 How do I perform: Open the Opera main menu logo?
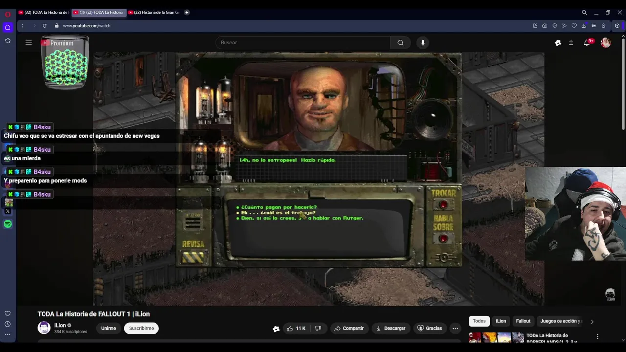[7, 14]
